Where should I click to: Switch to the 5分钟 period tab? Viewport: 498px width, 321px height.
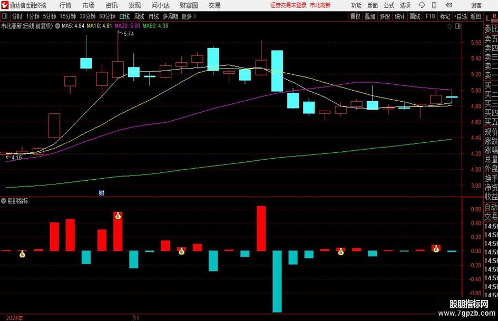click(x=50, y=16)
